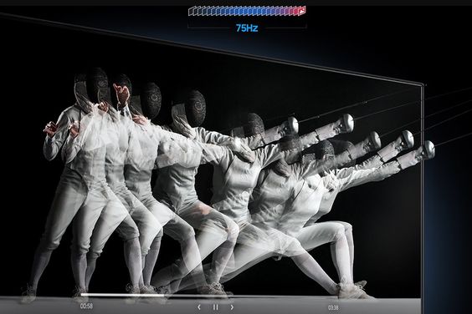The width and height of the screenshot is (472, 314).
Task: Pick a middle blue frame in the frame strip
Action: coord(247,11)
